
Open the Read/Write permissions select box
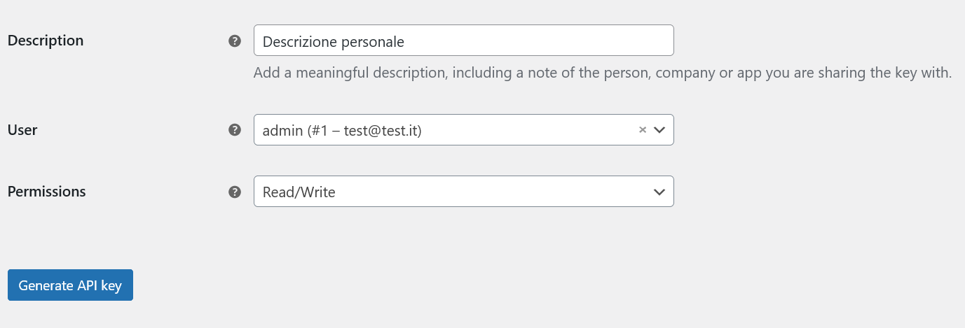pyautogui.click(x=463, y=191)
